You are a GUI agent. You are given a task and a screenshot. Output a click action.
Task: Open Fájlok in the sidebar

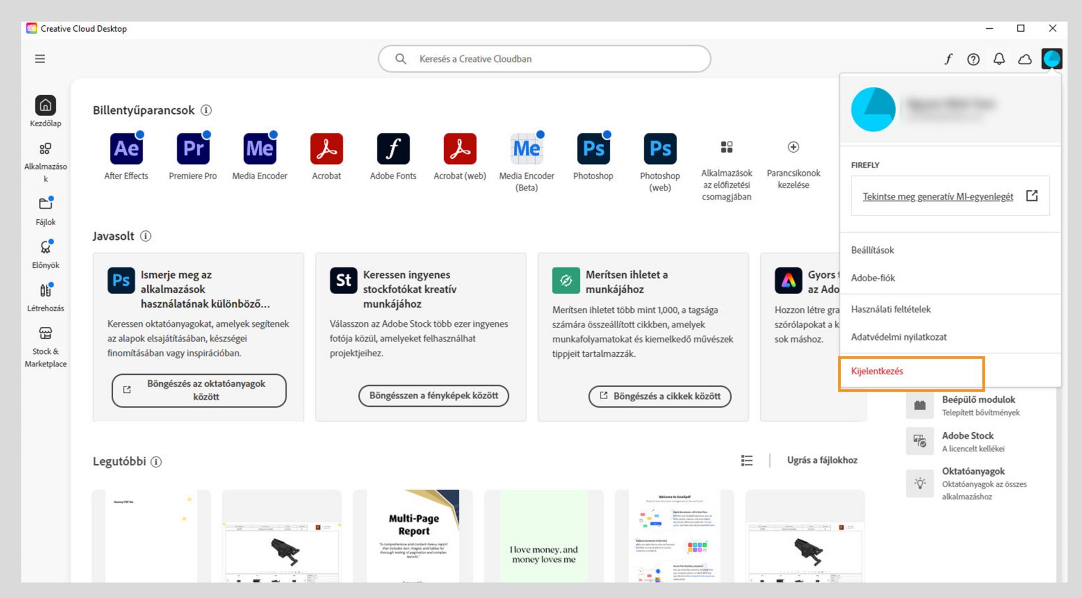pyautogui.click(x=46, y=211)
